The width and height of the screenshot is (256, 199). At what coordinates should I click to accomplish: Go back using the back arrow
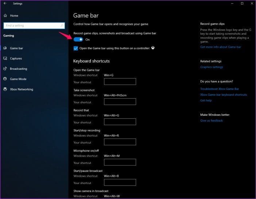pyautogui.click(x=5, y=3)
